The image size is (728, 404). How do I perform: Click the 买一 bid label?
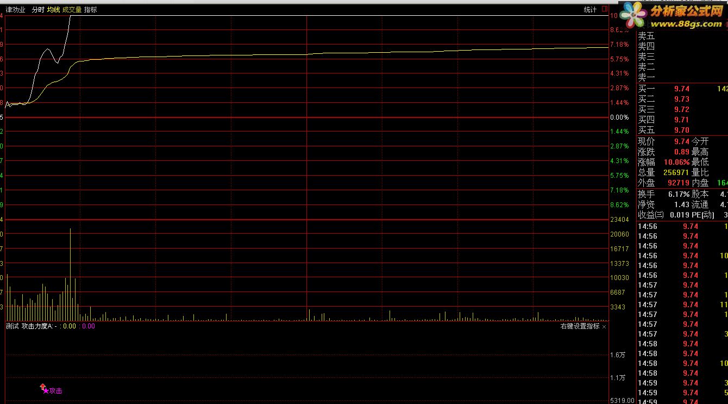coord(647,89)
